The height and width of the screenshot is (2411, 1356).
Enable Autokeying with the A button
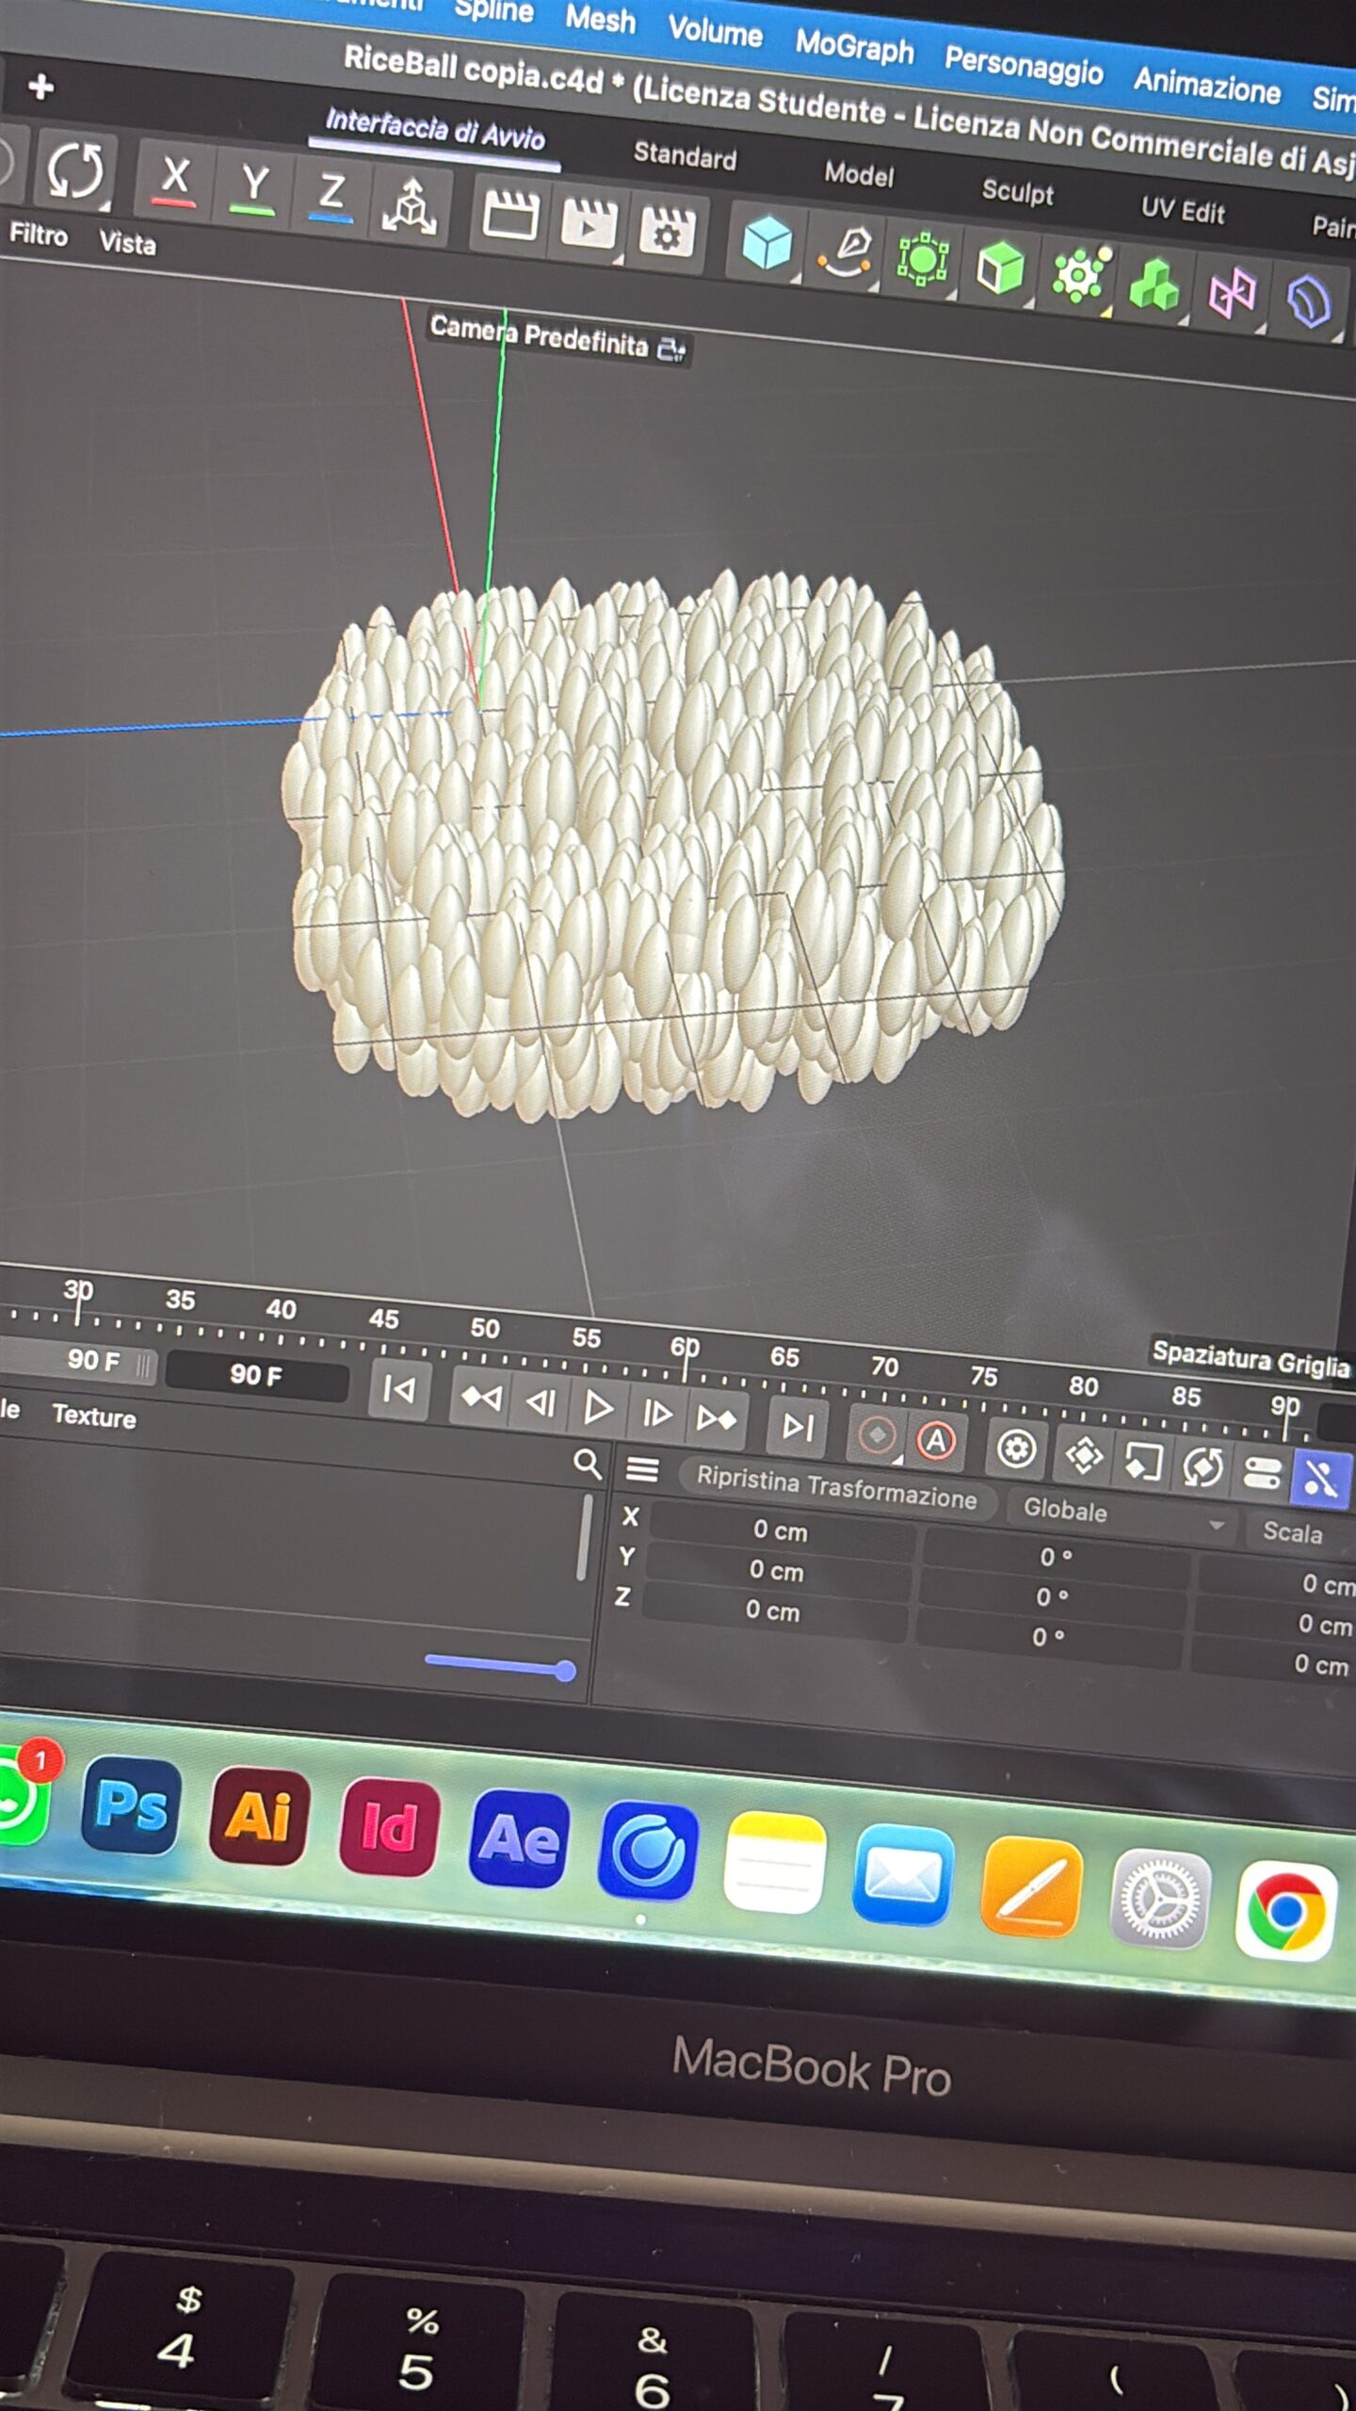935,1441
